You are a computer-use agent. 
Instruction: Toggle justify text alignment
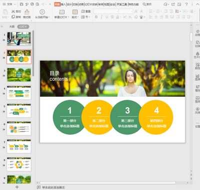pos(167,17)
